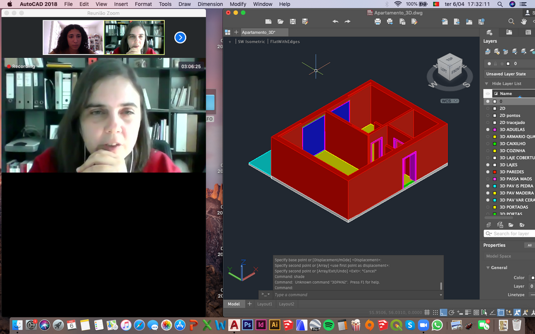Toggle snap mode dotted grid icon
This screenshot has height=334, width=535.
[x=435, y=312]
